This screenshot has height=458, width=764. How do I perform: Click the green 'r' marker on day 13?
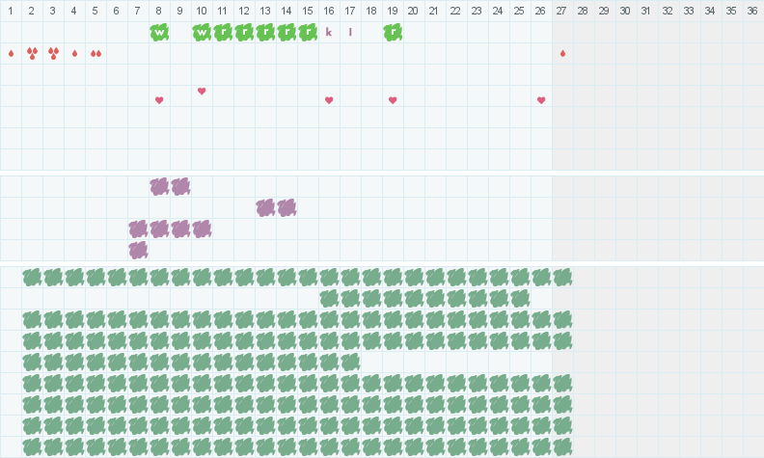265,32
